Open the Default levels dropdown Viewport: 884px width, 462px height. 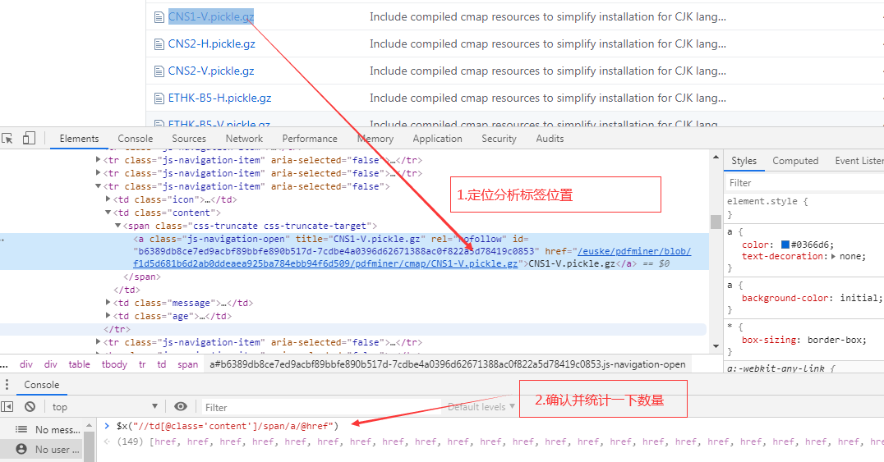481,407
